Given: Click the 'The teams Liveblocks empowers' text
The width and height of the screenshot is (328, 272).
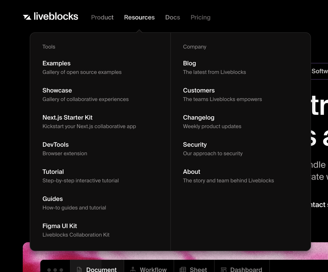Looking at the screenshot, I should 222,99.
